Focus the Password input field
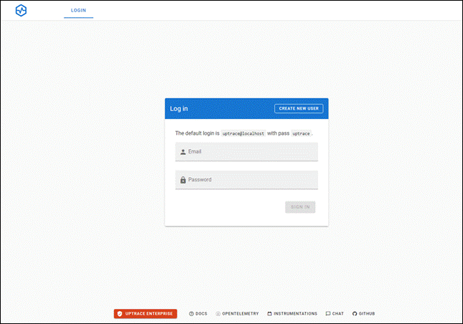 pos(246,179)
